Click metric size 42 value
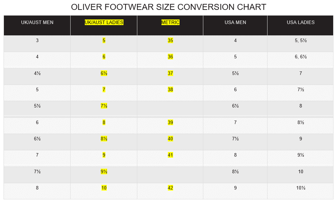The width and height of the screenshot is (336, 204). (170, 188)
